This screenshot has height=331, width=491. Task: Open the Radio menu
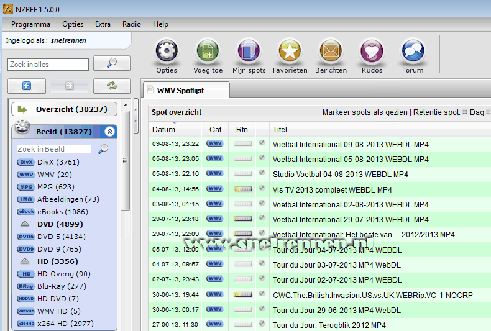[x=132, y=24]
